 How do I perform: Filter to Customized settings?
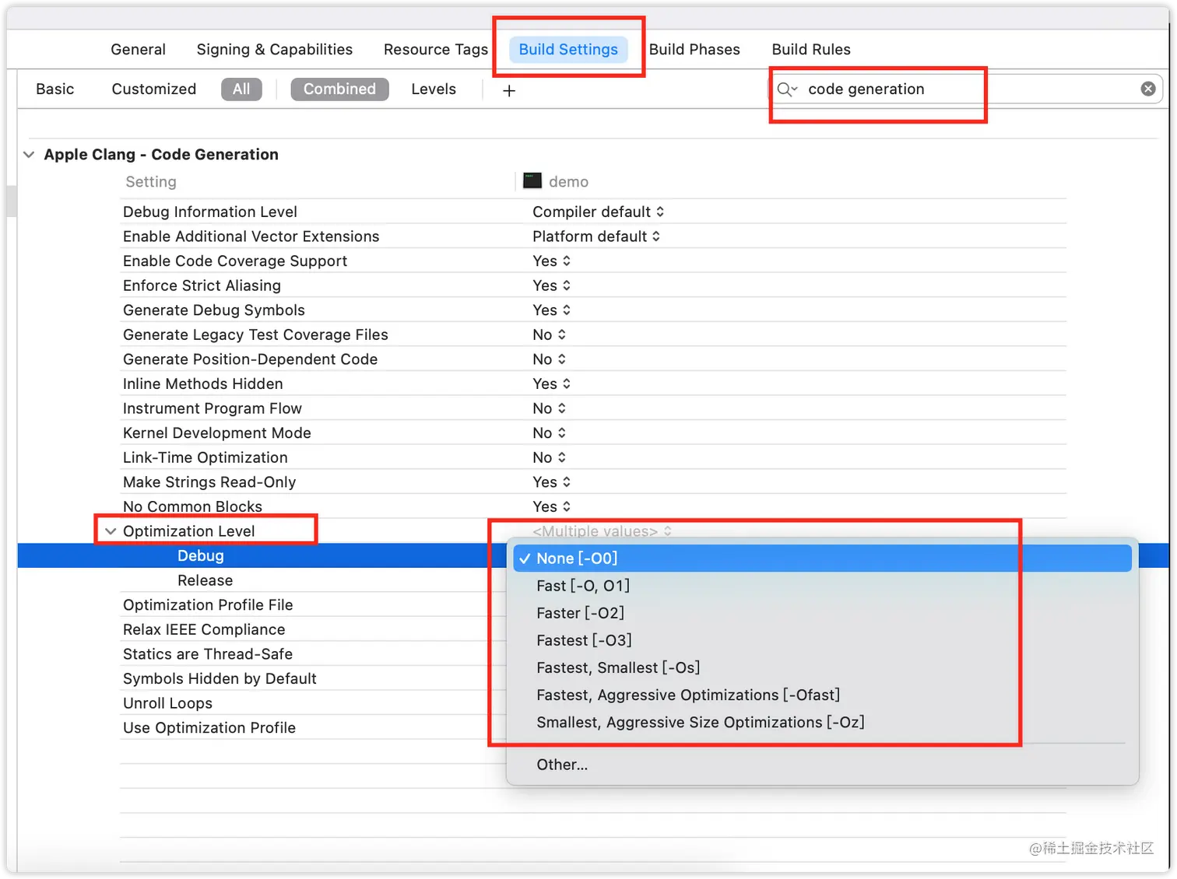(153, 89)
